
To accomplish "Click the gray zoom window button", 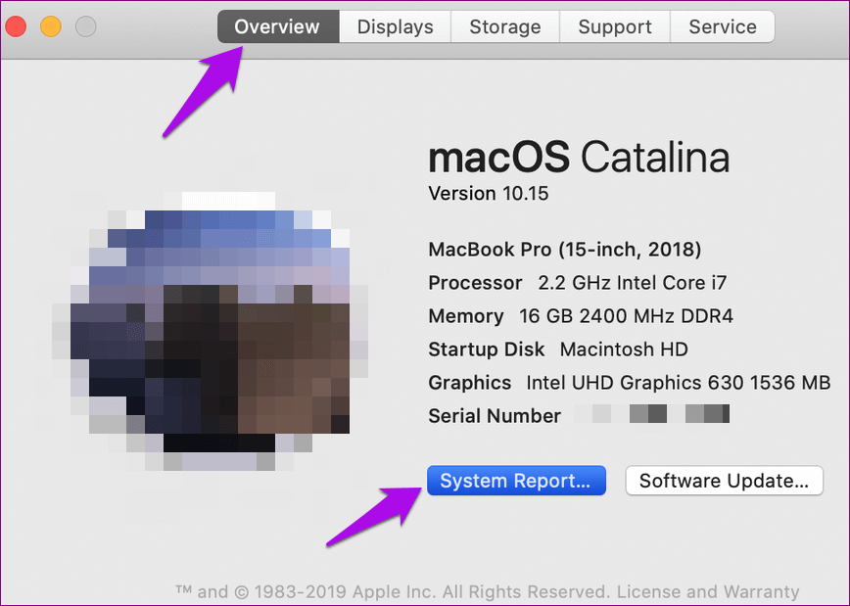I will 86,26.
